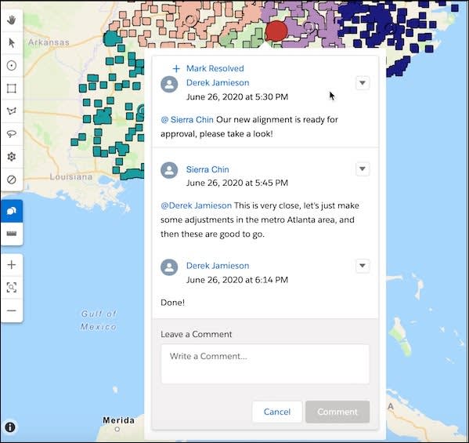Select the pan hand tool
Screen dimensions: 469x443
pos(12,20)
